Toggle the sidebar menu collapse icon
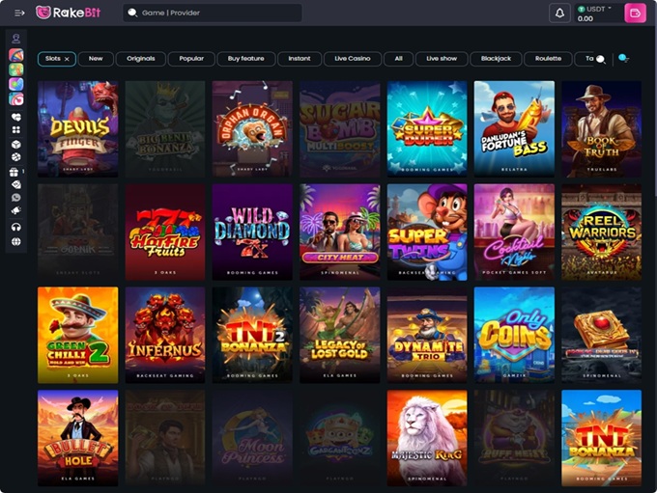The image size is (657, 493). (19, 13)
